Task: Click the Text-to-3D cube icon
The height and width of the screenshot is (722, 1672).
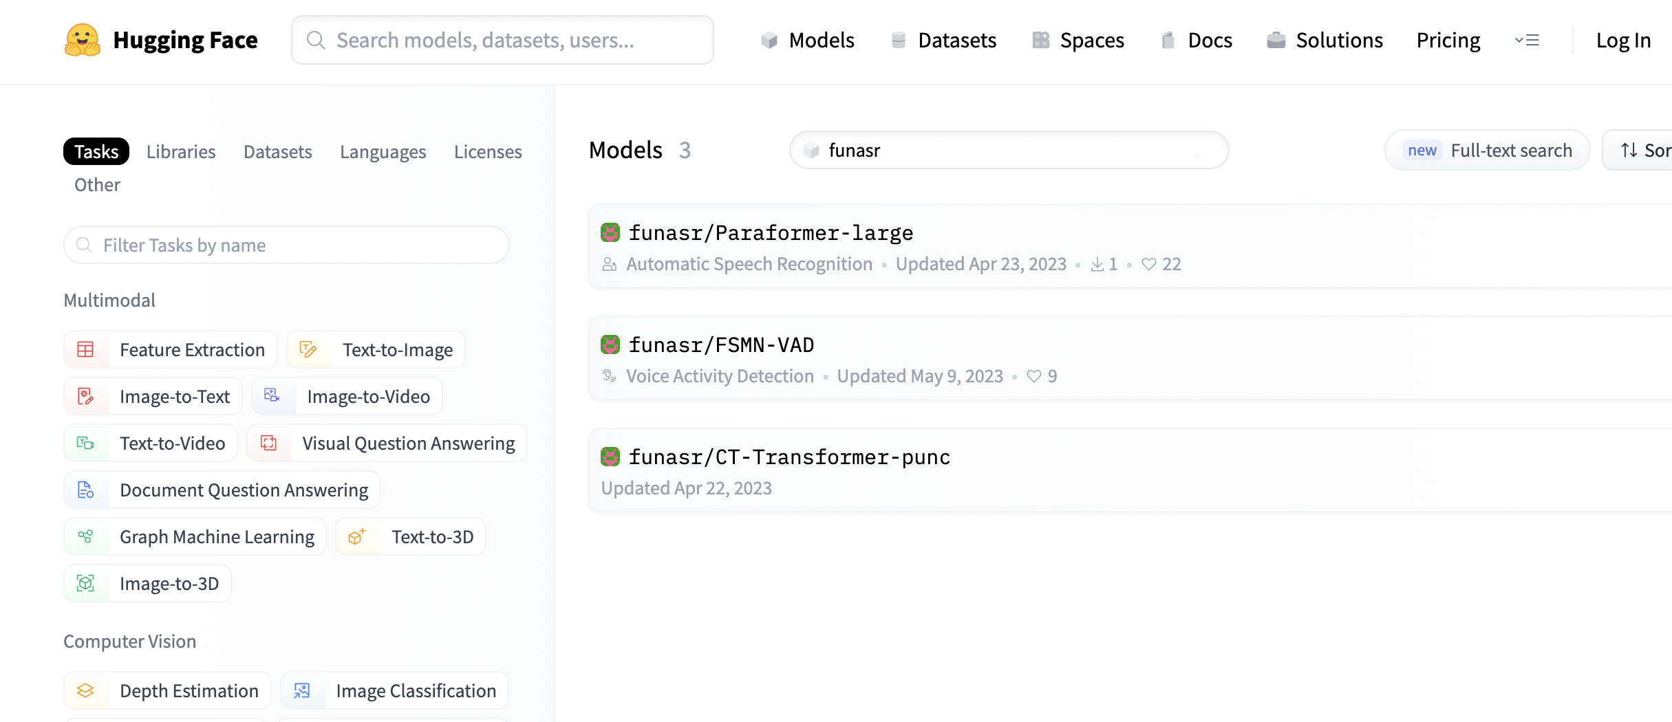Action: [x=356, y=536]
